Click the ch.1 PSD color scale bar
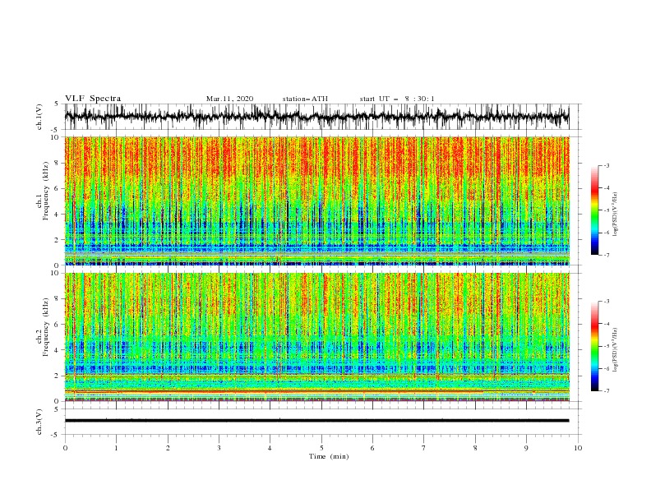 (594, 210)
